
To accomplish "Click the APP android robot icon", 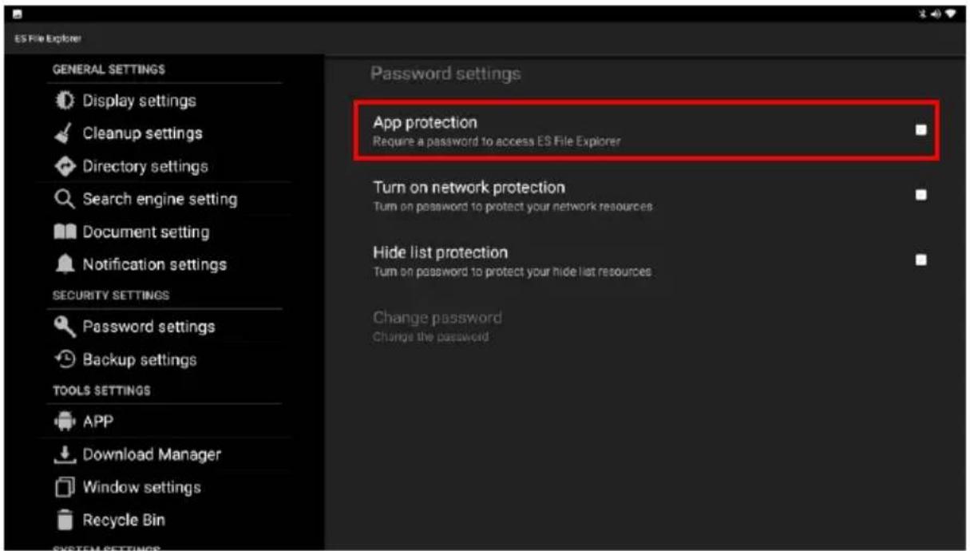I will click(x=65, y=422).
